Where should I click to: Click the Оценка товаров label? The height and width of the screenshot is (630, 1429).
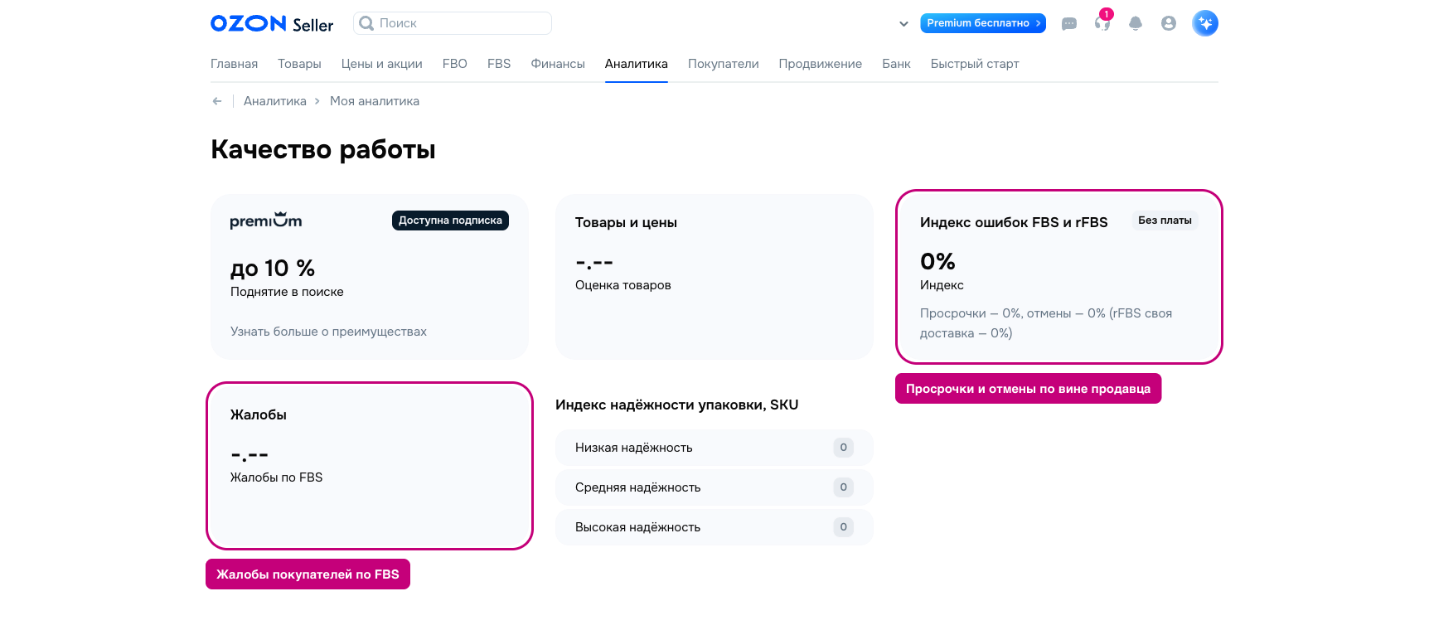click(x=623, y=285)
